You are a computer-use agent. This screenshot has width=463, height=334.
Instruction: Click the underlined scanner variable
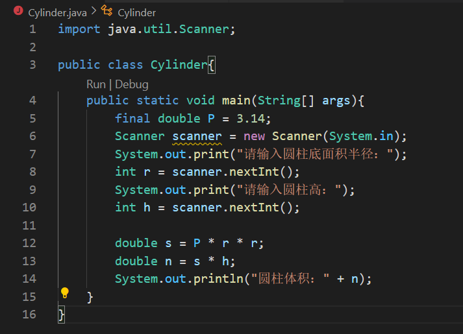pyautogui.click(x=197, y=136)
